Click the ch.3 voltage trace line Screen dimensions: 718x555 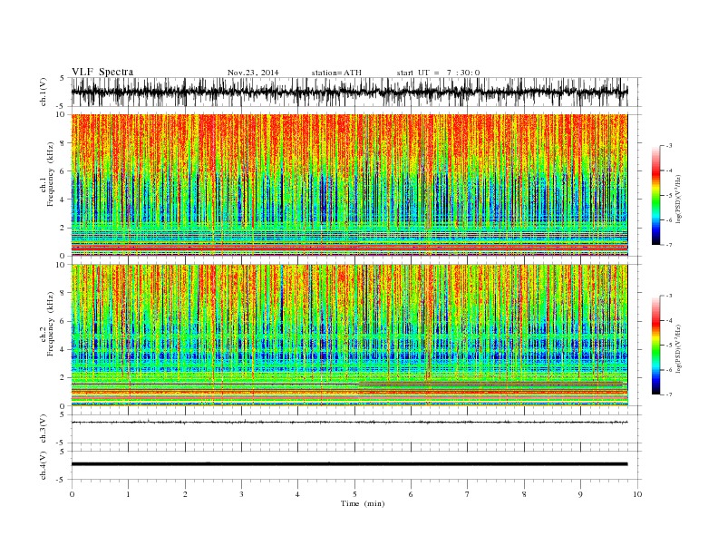[349, 423]
